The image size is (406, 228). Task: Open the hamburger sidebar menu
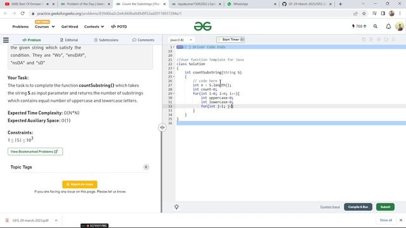point(6,40)
